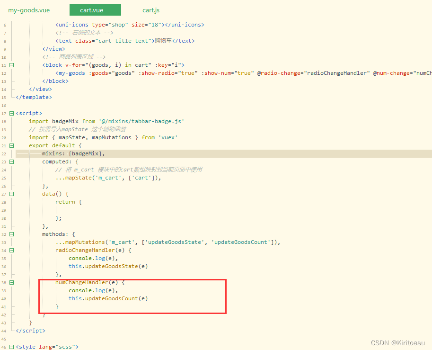Click the '@num-change' attribute on line 12

click(x=391, y=73)
